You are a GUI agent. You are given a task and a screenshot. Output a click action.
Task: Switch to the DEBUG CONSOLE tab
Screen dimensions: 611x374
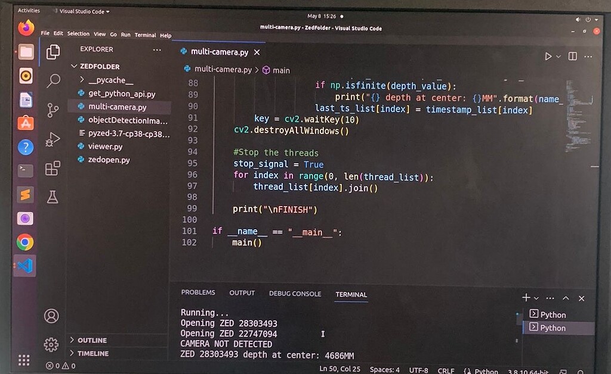click(x=295, y=294)
